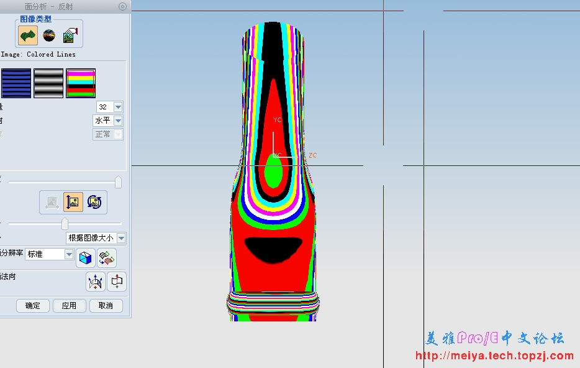Select the colored lines swatch
This screenshot has height=368, width=580.
point(81,83)
